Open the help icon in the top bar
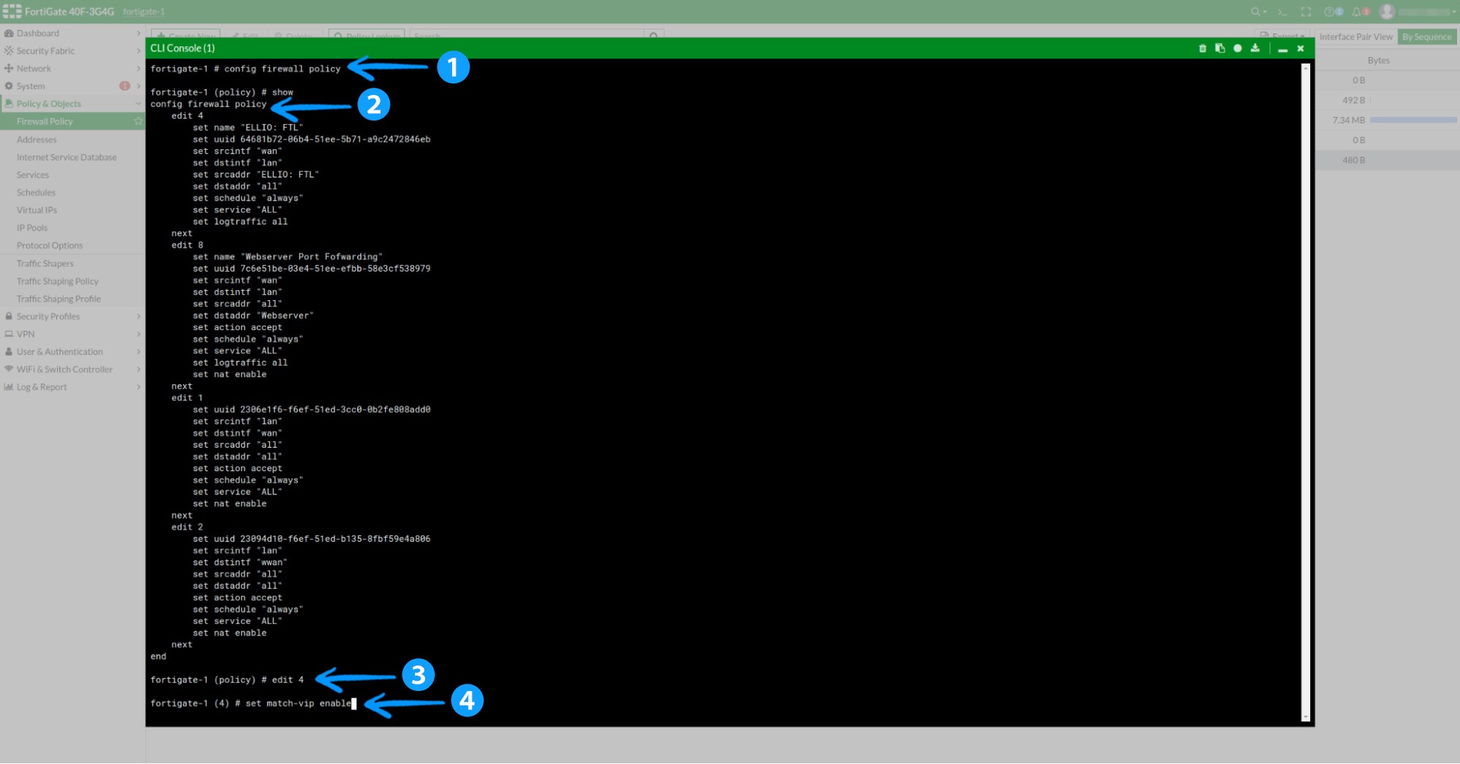The image size is (1460, 764). (x=1329, y=12)
